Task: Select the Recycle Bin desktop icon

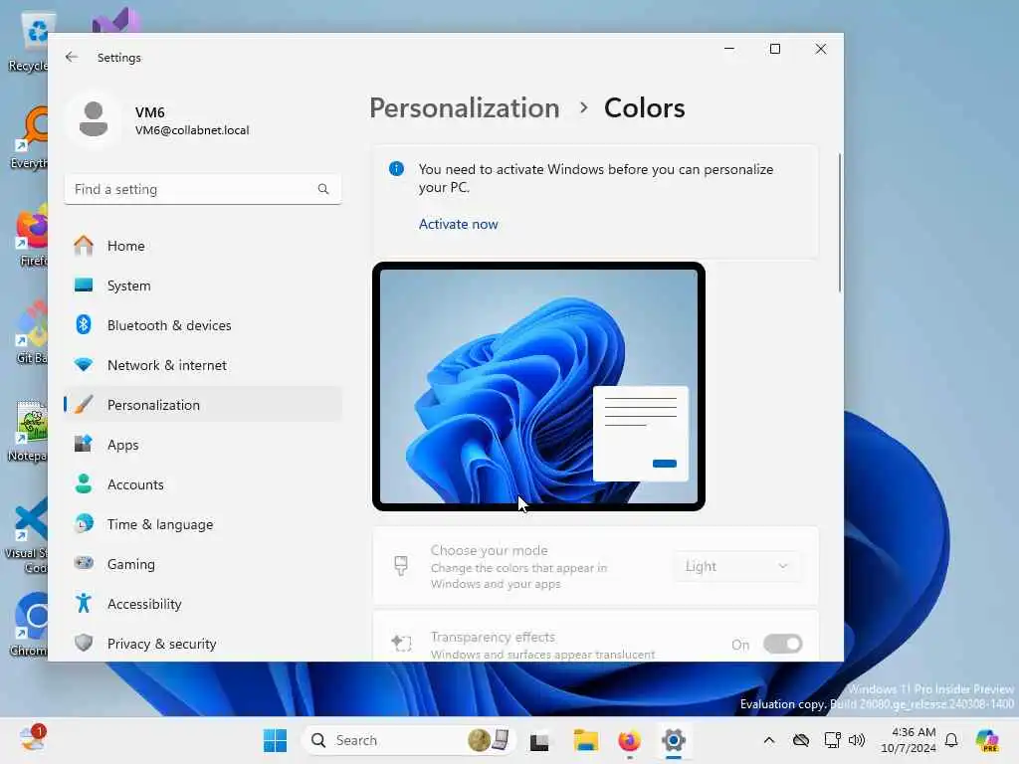Action: pos(29,42)
